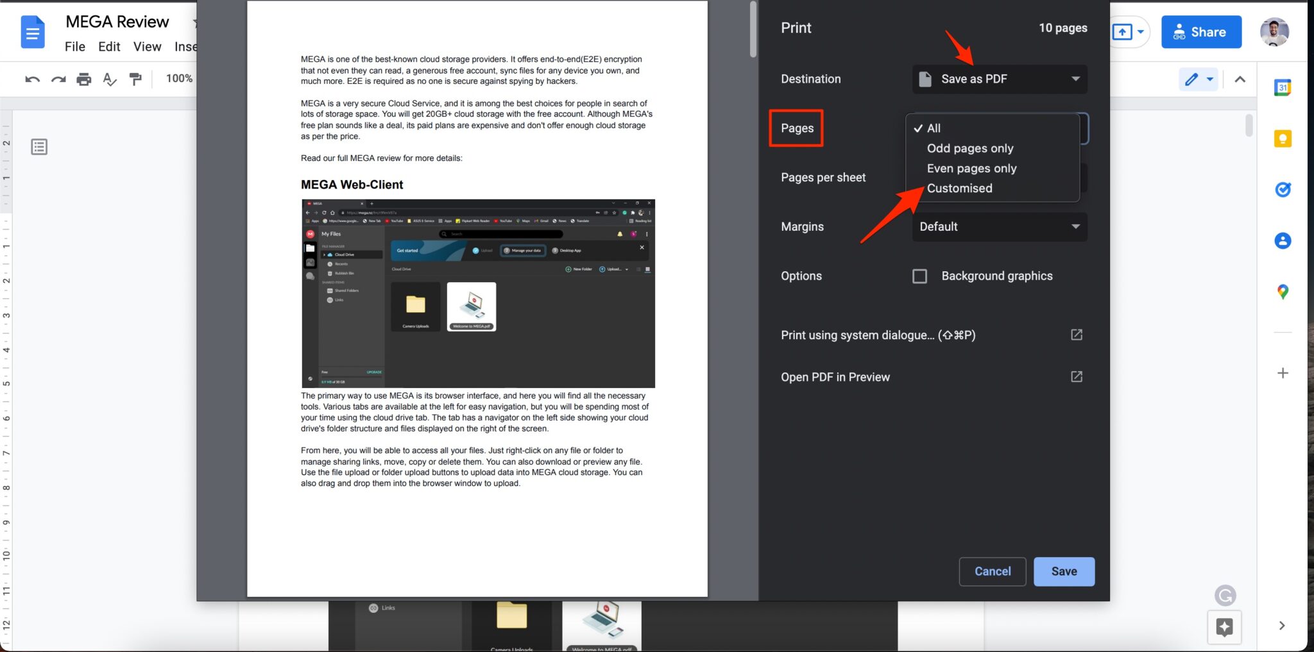Click the MEGA Web-Client heading

[x=352, y=185]
